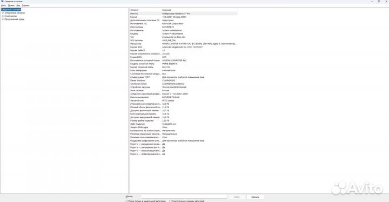Expand the Компоненты tree node

pyautogui.click(x=3, y=16)
